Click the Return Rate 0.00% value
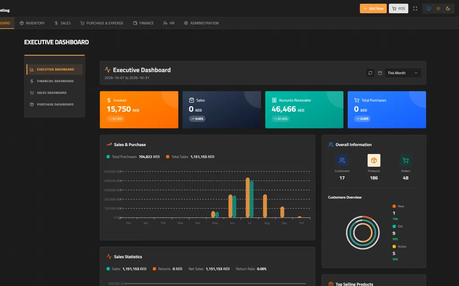 (x=262, y=269)
